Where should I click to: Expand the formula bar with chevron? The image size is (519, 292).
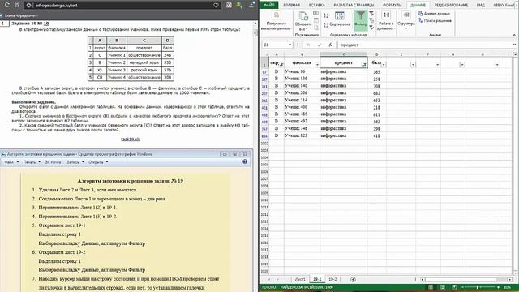[x=515, y=45]
